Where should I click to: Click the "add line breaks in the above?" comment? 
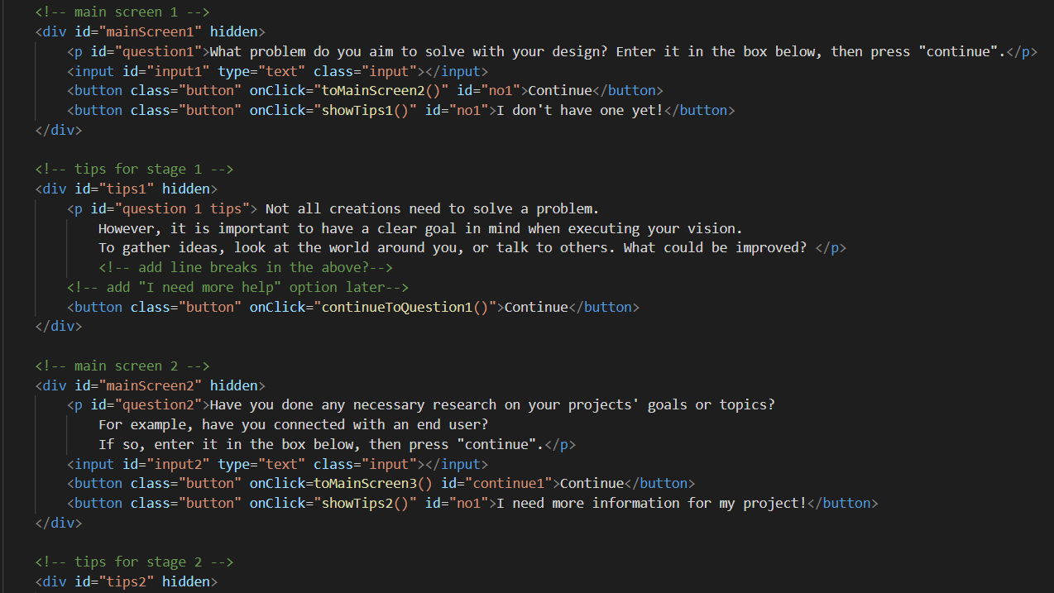[x=245, y=268]
